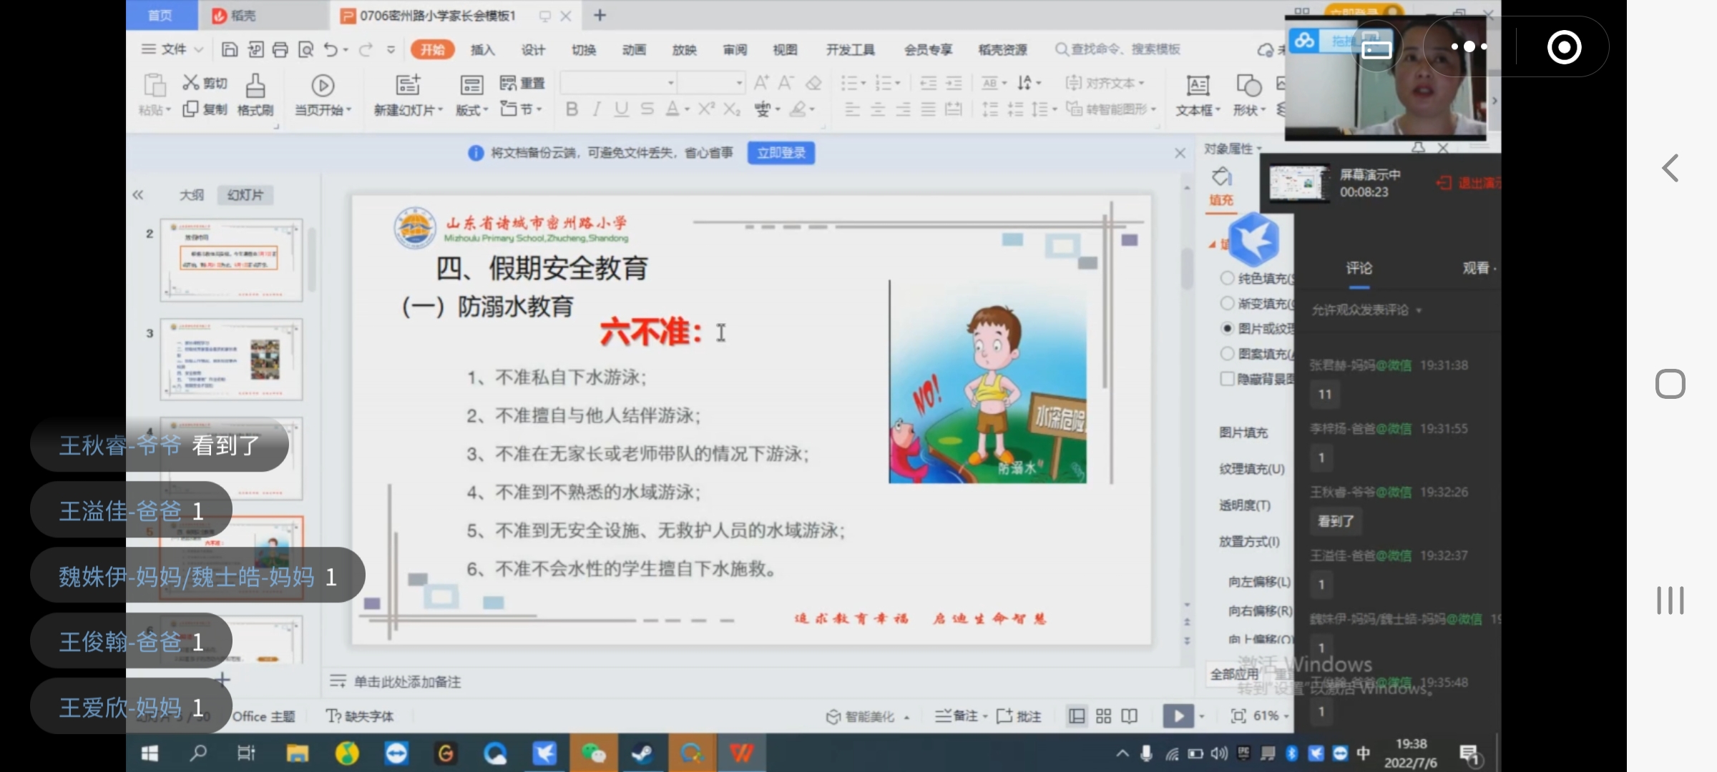Click the 新建幻灯片 new slide icon
Viewport: 1717px width, 772px height.
407,86
